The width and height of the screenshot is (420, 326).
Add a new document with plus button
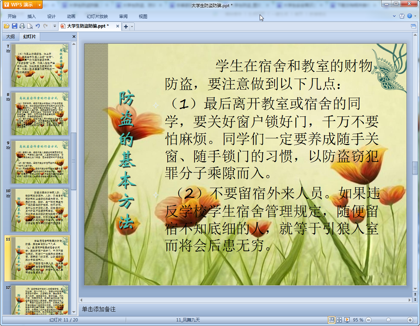tap(126, 26)
